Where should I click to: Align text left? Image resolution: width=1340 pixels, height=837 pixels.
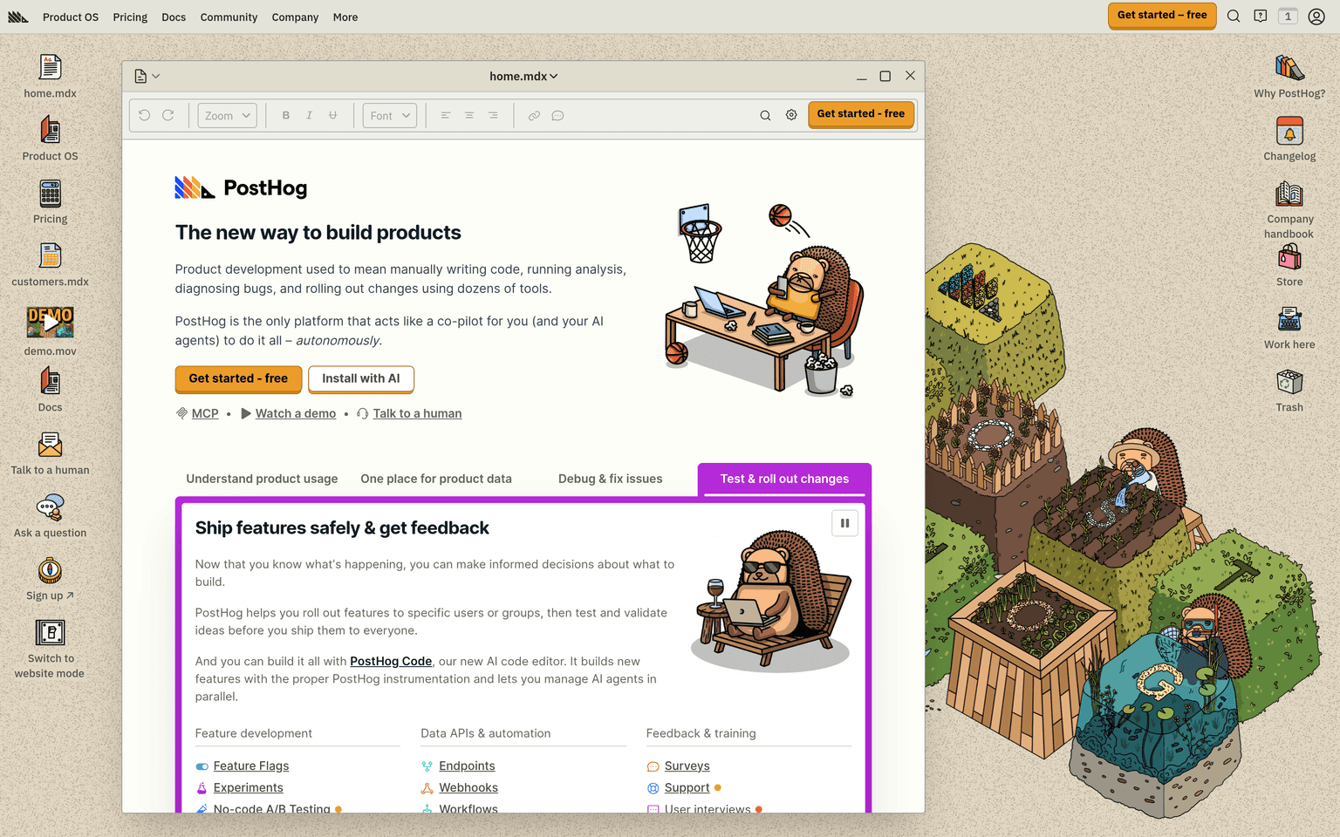[x=446, y=115]
